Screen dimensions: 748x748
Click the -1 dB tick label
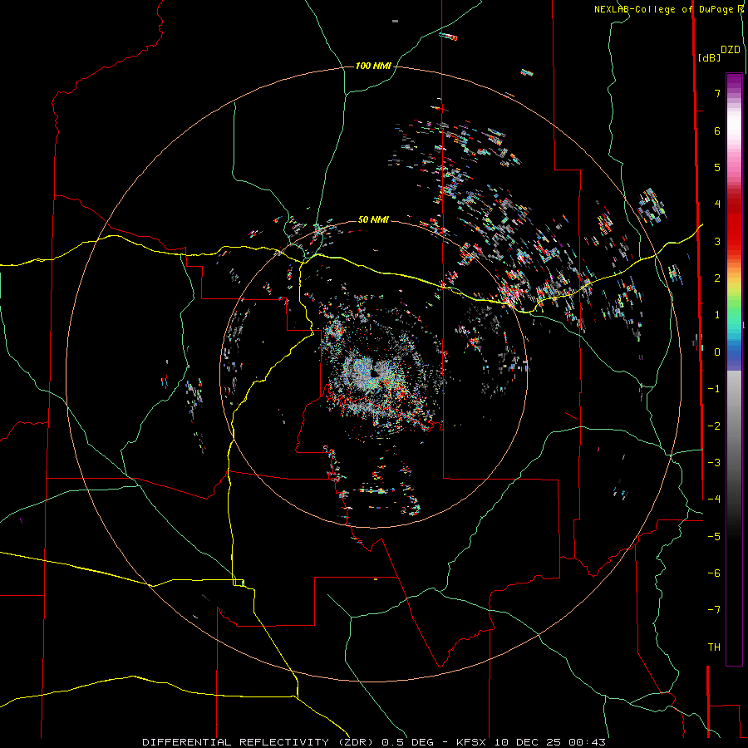pos(714,389)
